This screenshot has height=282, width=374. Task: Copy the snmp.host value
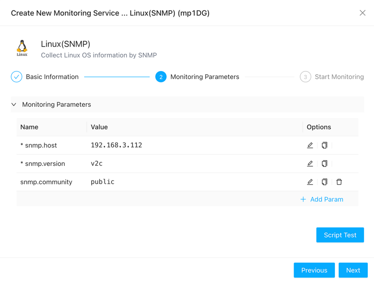coord(324,145)
